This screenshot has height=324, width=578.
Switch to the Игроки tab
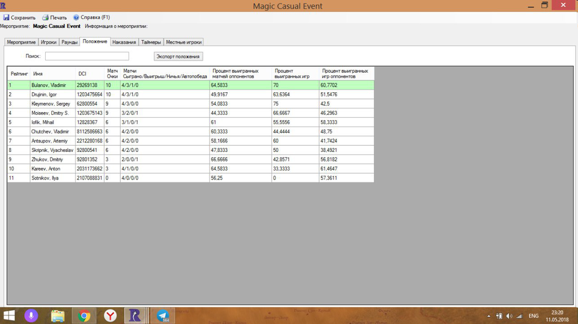coord(49,42)
